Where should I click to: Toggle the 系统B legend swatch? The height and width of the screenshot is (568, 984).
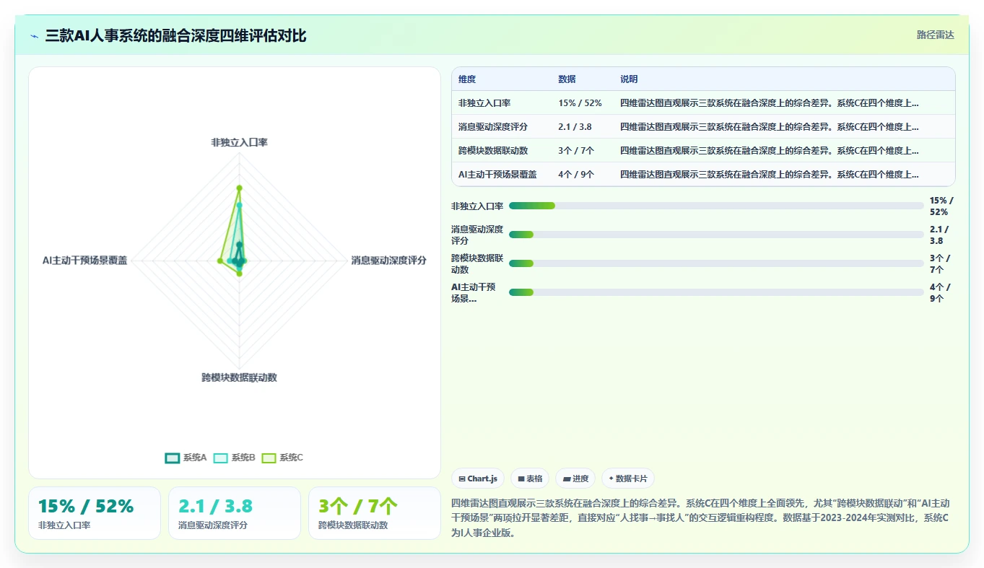221,458
